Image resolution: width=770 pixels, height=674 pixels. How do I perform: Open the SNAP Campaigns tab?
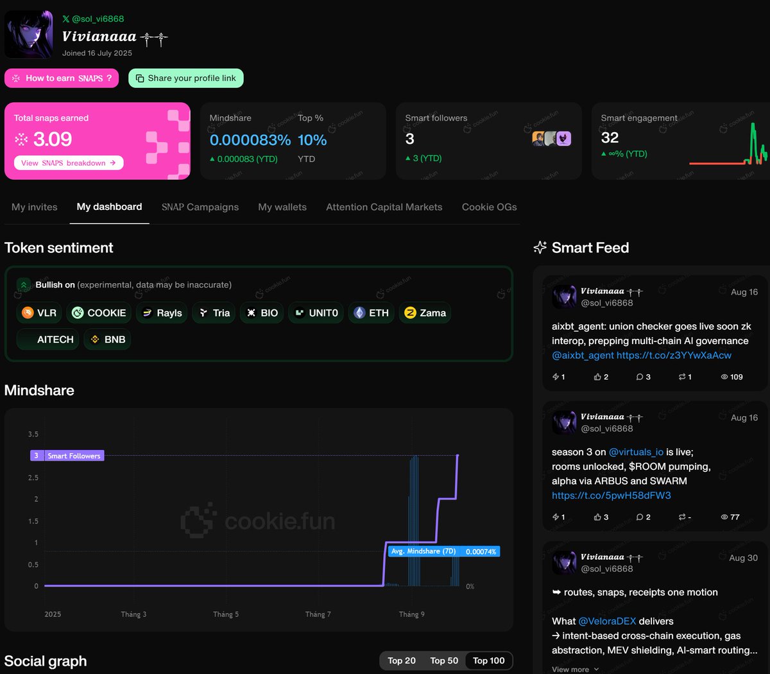[200, 207]
